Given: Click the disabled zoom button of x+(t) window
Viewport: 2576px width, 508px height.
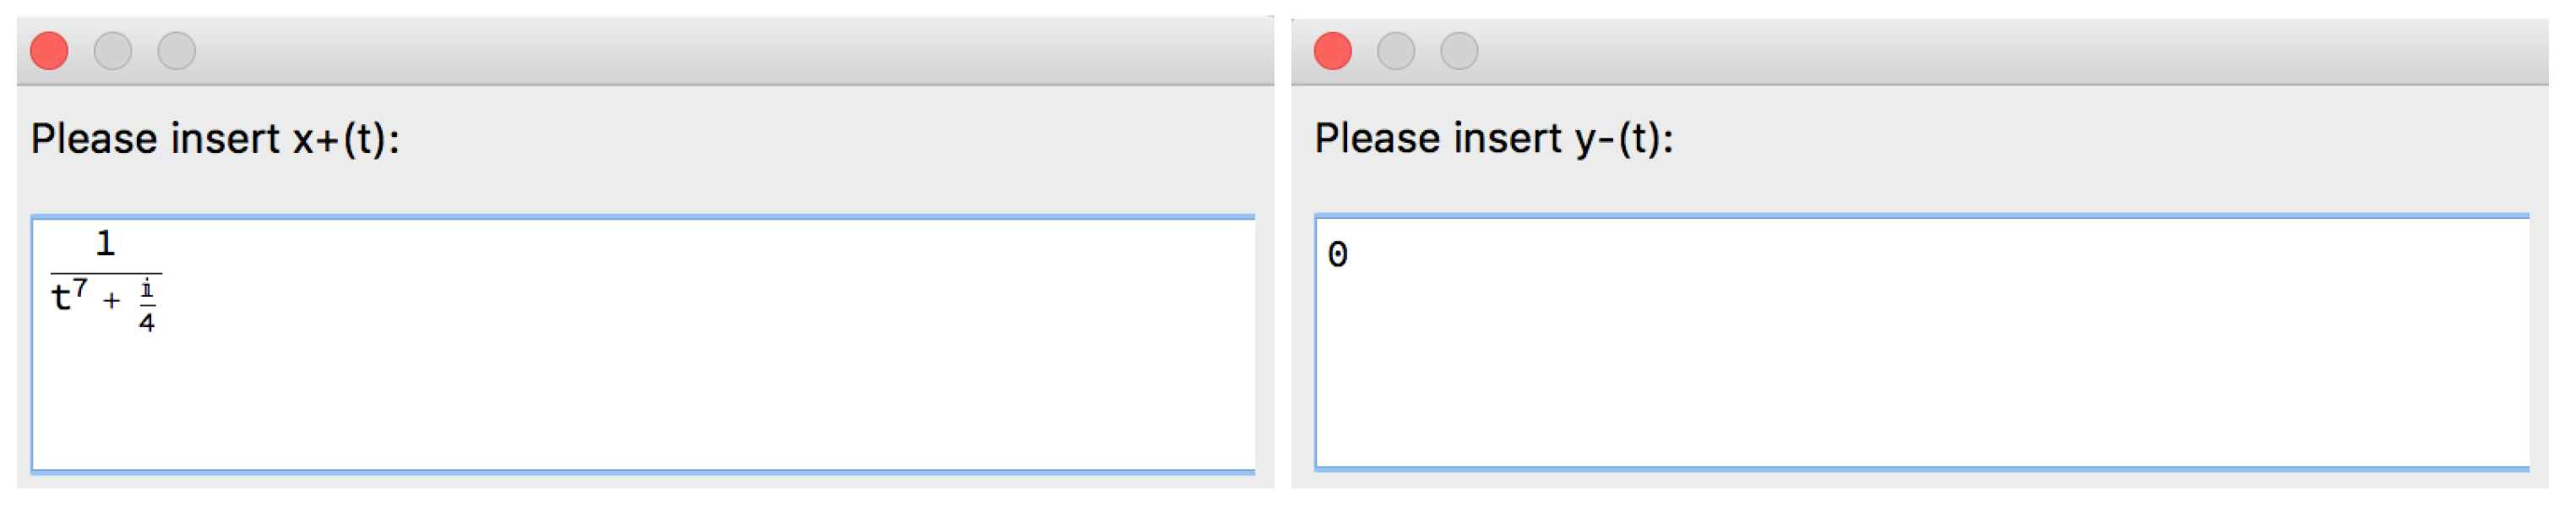Looking at the screenshot, I should pyautogui.click(x=177, y=51).
